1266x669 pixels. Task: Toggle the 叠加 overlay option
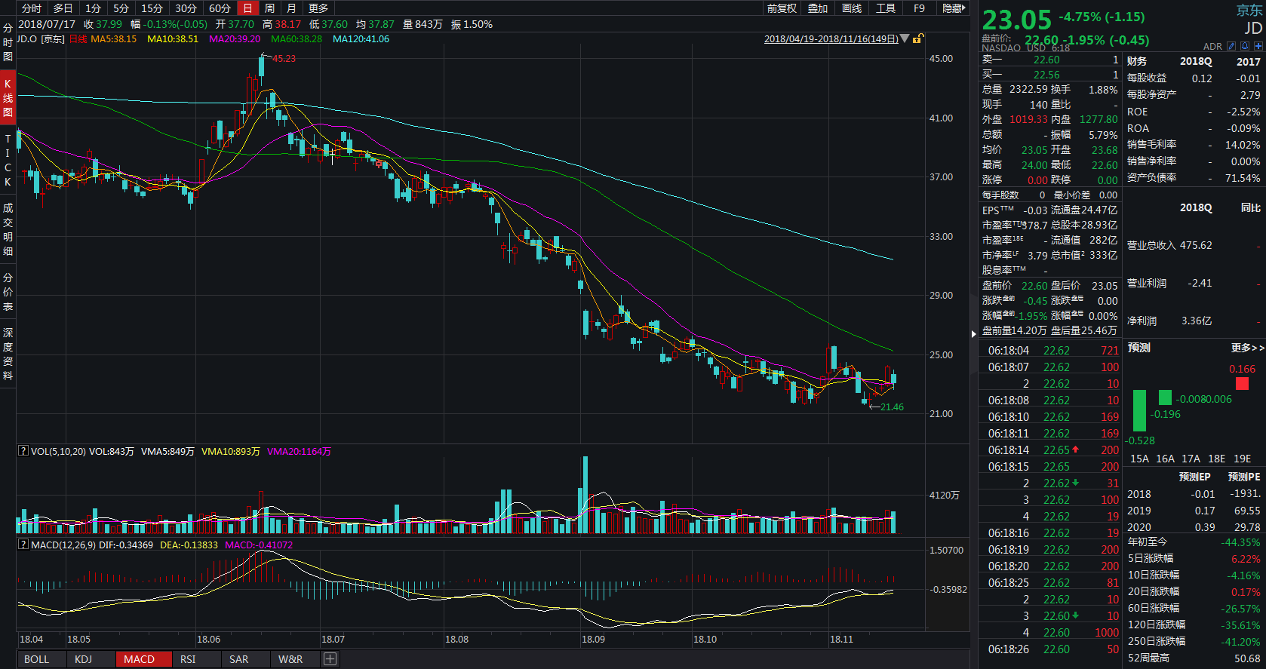(x=818, y=8)
